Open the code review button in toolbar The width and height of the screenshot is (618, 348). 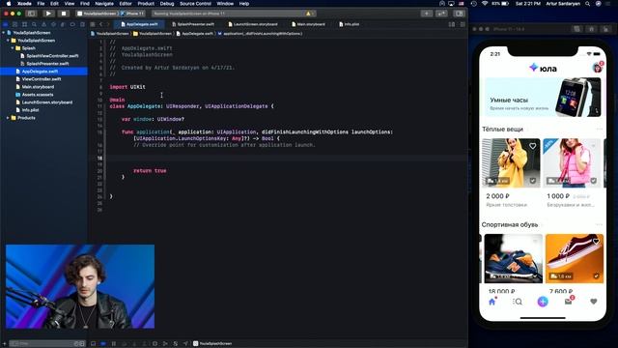click(x=441, y=14)
